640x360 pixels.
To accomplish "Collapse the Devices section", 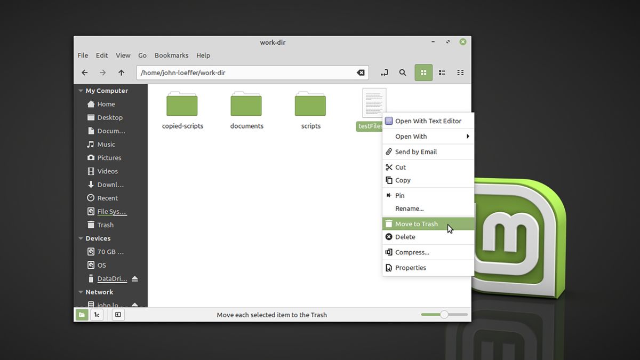I will [81, 238].
